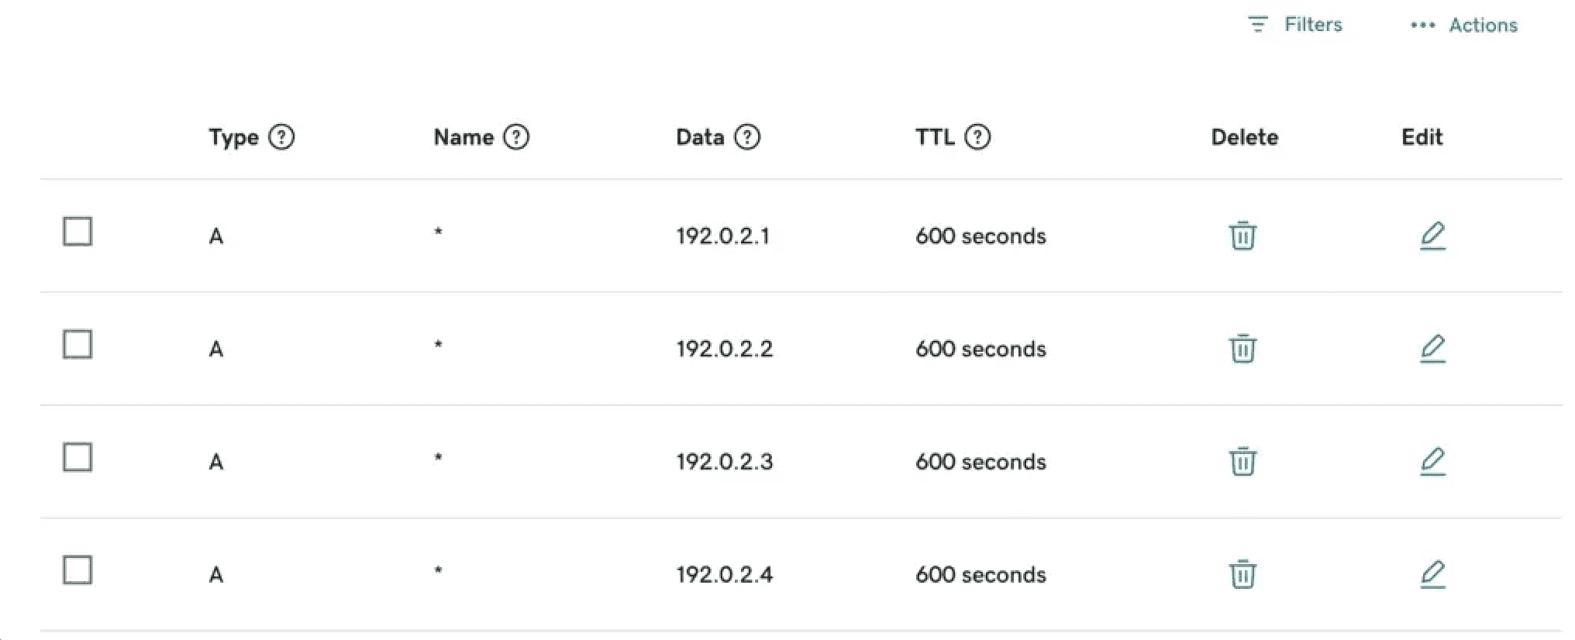Click the 192.0.2.4 data value
This screenshot has height=640, width=1575.
(x=724, y=575)
